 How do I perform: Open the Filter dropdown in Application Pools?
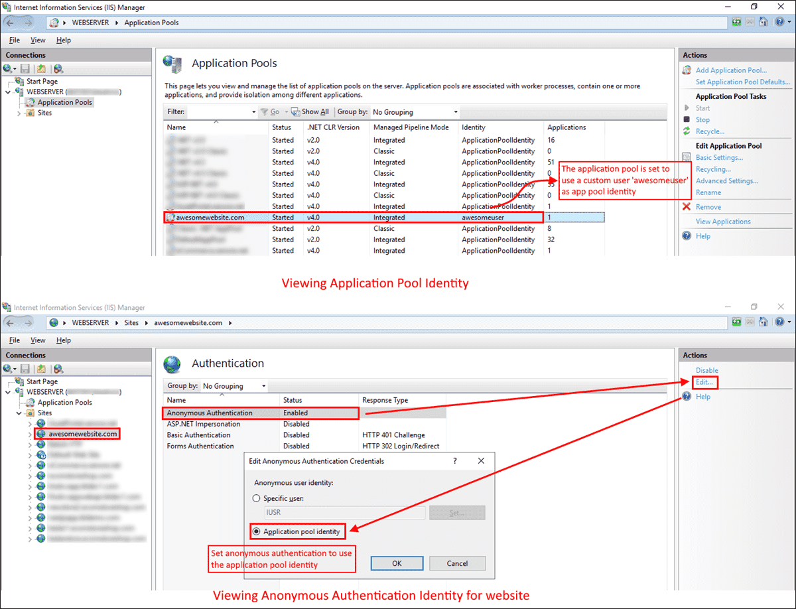255,111
